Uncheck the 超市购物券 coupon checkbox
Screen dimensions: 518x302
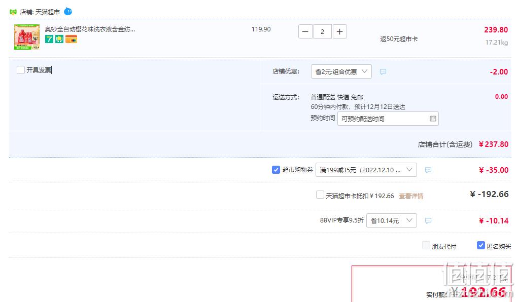coord(276,170)
